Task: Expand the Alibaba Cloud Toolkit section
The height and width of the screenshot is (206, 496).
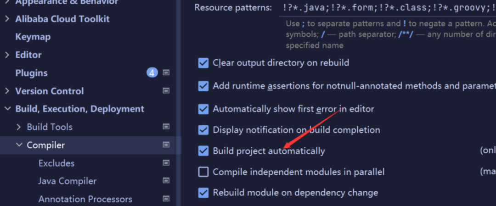Action: tap(7, 19)
